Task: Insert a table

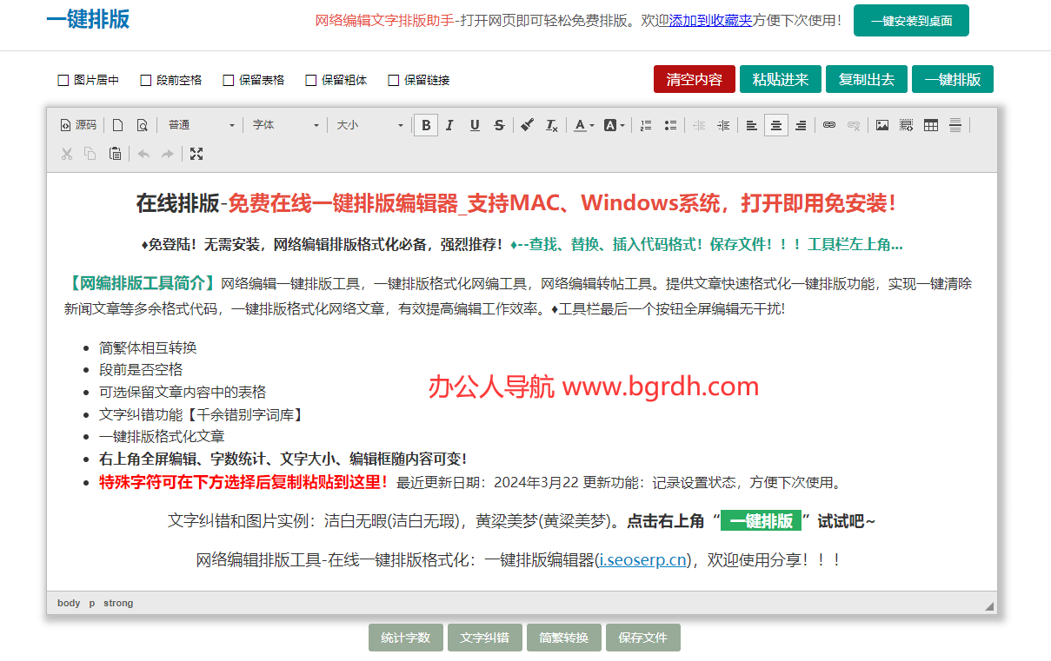Action: click(931, 125)
